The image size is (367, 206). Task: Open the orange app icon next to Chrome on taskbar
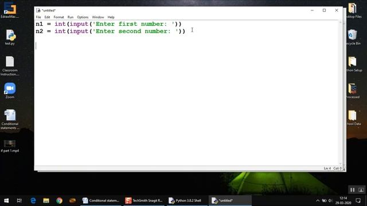click(x=73, y=201)
